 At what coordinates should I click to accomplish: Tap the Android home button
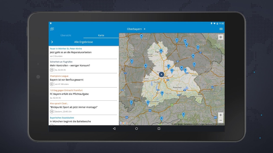(137, 129)
